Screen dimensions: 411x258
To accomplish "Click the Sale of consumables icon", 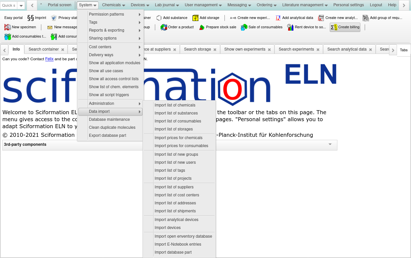I will (x=244, y=27).
